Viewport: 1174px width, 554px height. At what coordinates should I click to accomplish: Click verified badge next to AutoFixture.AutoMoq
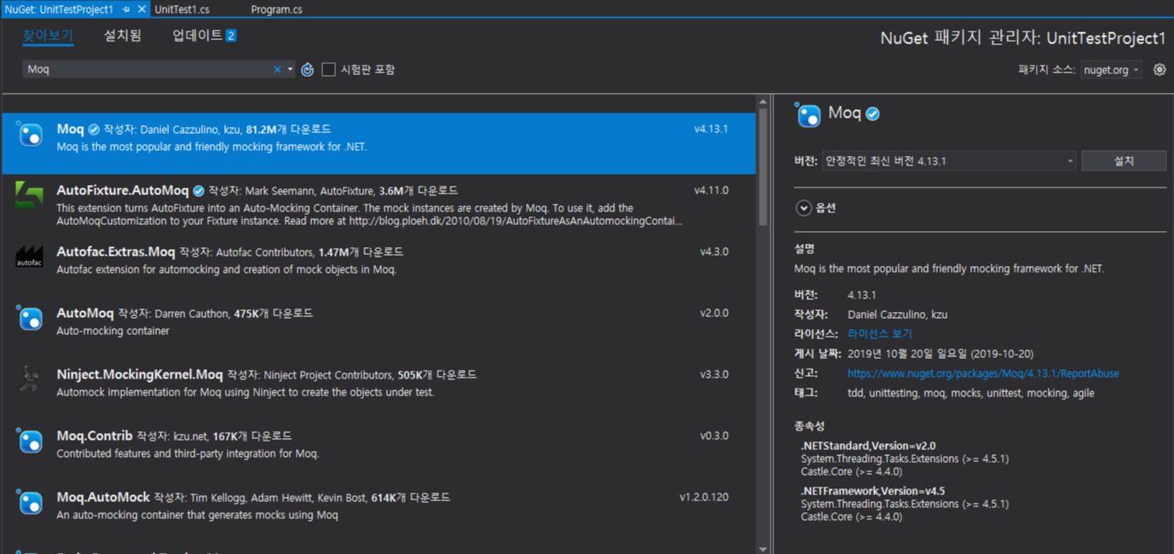coord(199,191)
